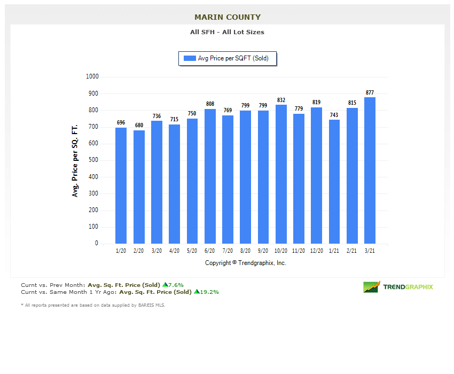
Task: Click the All SFH - All Lot Sizes subtitle
Action: (x=227, y=32)
